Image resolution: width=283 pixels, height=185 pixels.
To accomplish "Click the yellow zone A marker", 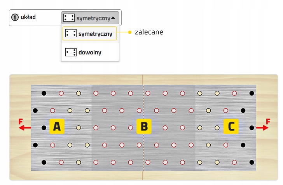I will tap(57, 127).
